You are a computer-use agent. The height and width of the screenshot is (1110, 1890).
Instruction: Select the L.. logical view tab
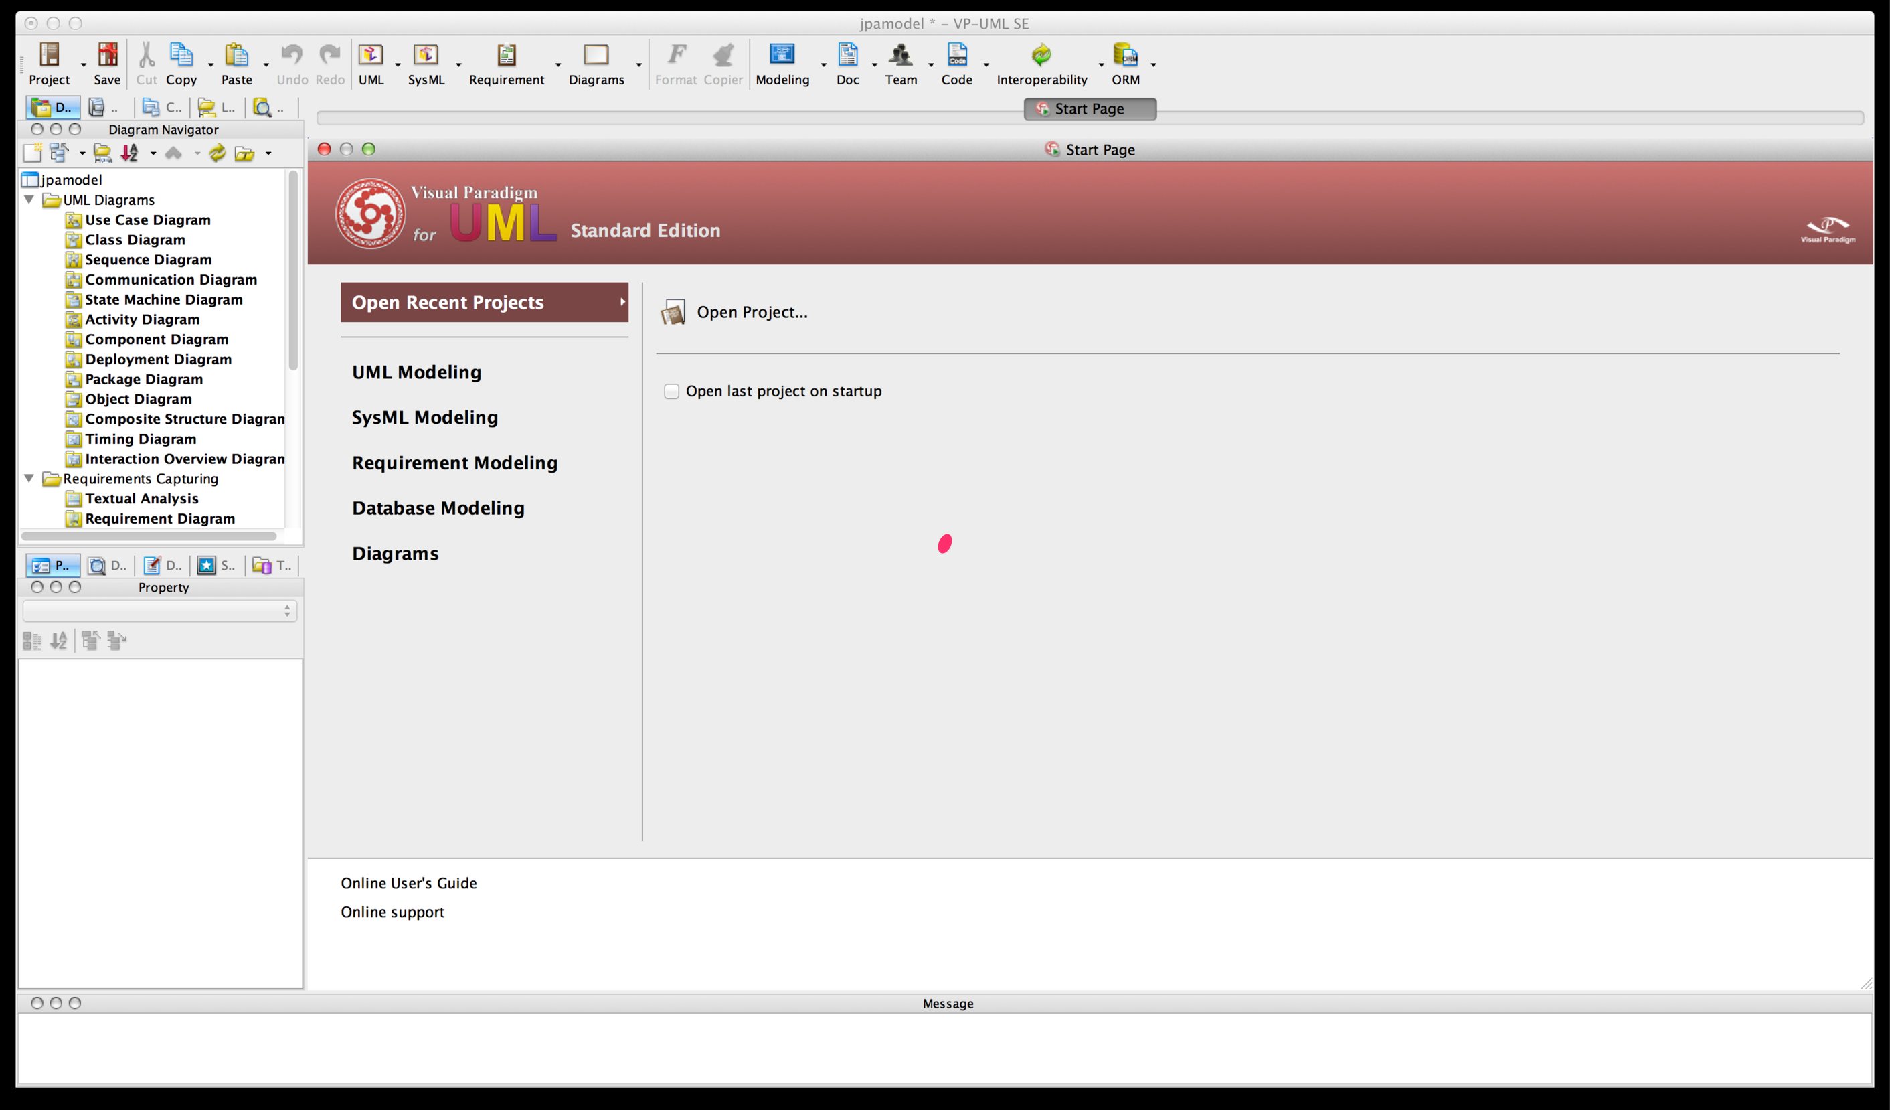[217, 107]
